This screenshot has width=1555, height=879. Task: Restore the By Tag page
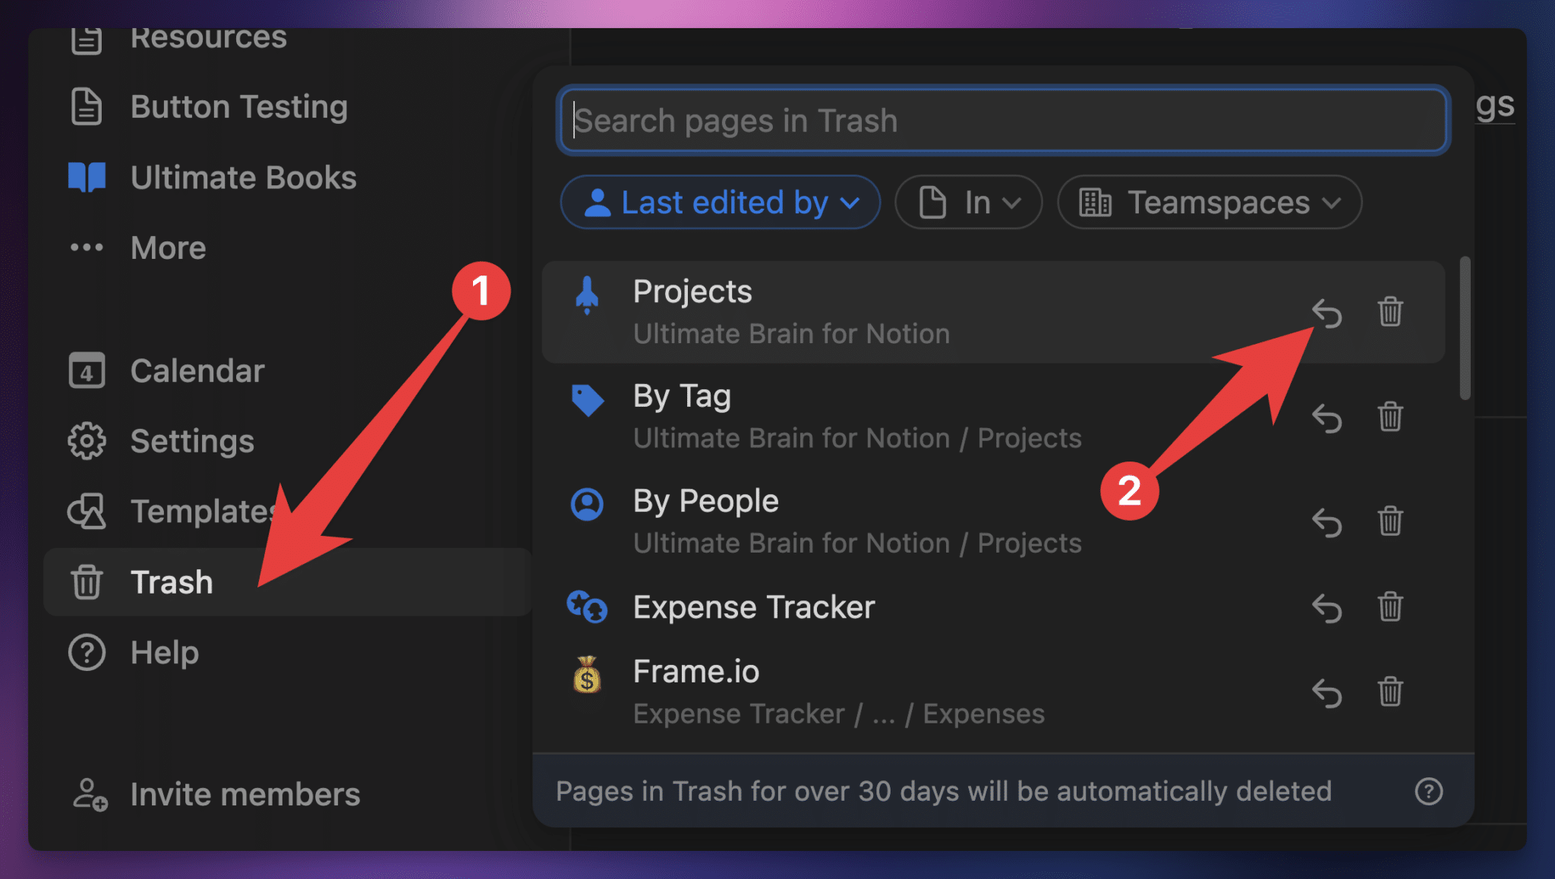1327,418
